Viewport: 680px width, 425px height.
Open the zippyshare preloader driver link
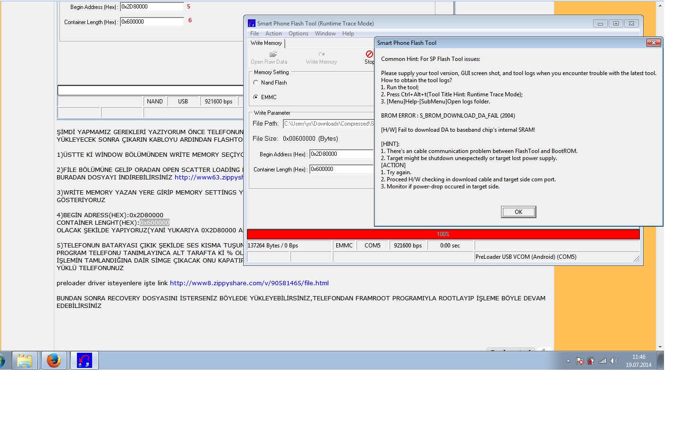pyautogui.click(x=249, y=283)
